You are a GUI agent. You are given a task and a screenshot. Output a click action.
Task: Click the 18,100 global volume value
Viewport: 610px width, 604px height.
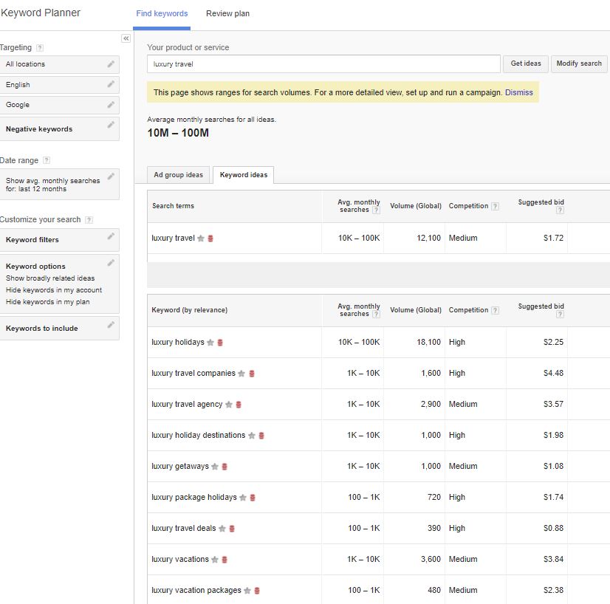tap(429, 343)
